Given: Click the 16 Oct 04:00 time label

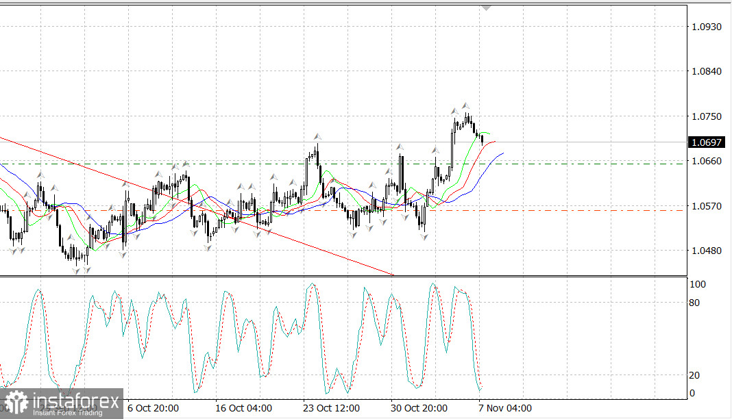Looking at the screenshot, I should coord(243,408).
